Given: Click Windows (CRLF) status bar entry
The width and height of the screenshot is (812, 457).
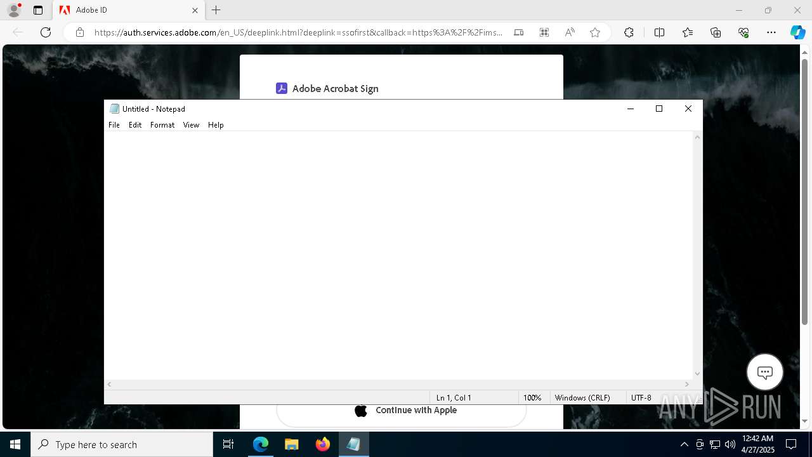Looking at the screenshot, I should coord(582,398).
